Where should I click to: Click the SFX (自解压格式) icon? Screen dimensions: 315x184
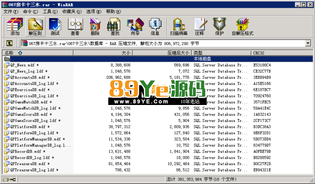point(243,26)
